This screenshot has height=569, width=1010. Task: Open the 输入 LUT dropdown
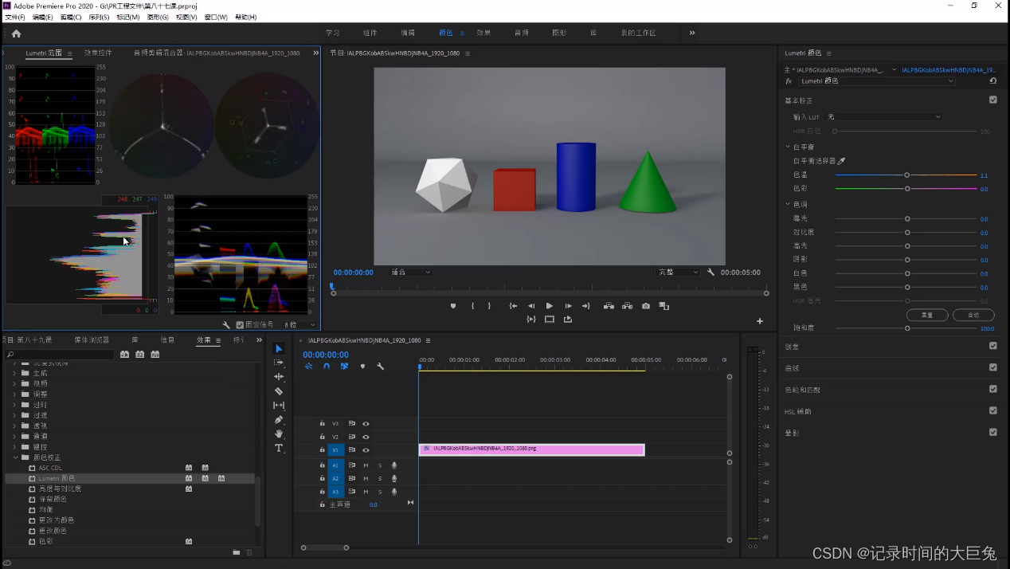[883, 117]
